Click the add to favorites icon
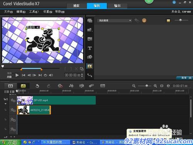Image resolution: width=193 pixels, height=145 pixels. [x=137, y=20]
